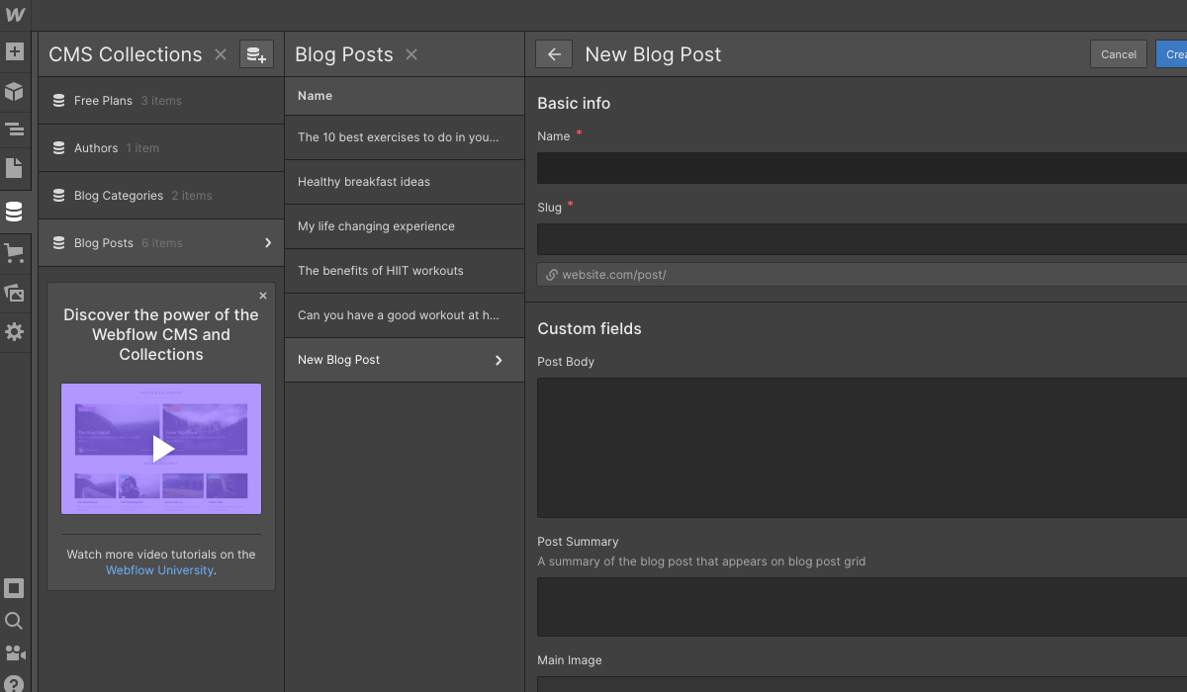Close the CMS Collections panel

(x=221, y=54)
